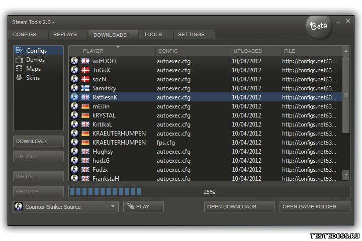Click game icon in wilzOOO row
Viewport: 362px width, 241px height.
coord(74,61)
